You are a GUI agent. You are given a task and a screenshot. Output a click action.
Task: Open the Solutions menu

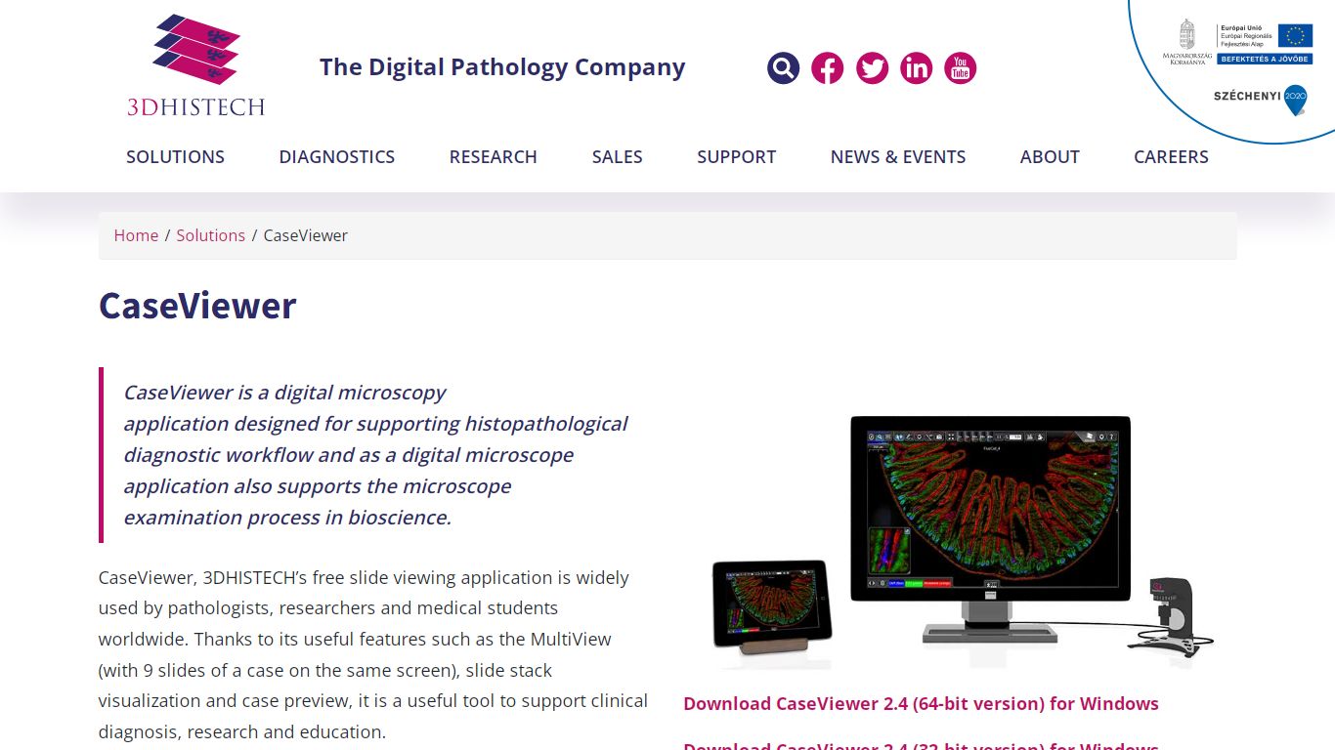pos(175,156)
